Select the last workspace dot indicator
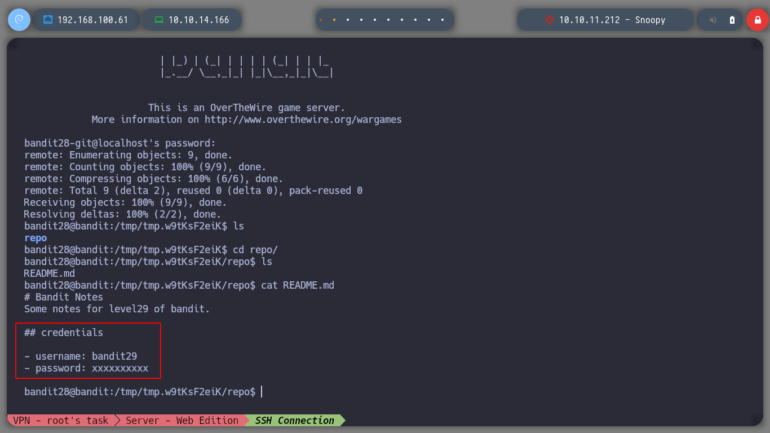 tap(442, 20)
